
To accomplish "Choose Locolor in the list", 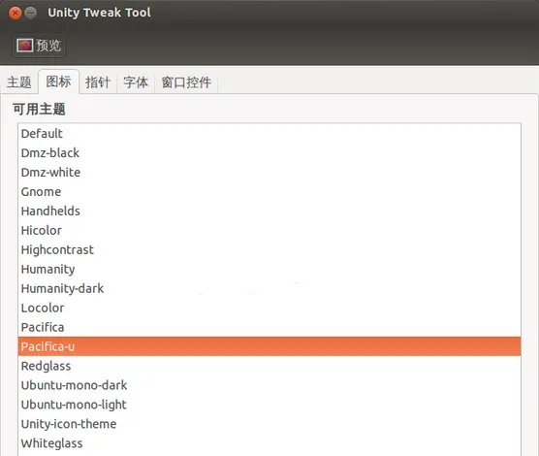I will 269,308.
